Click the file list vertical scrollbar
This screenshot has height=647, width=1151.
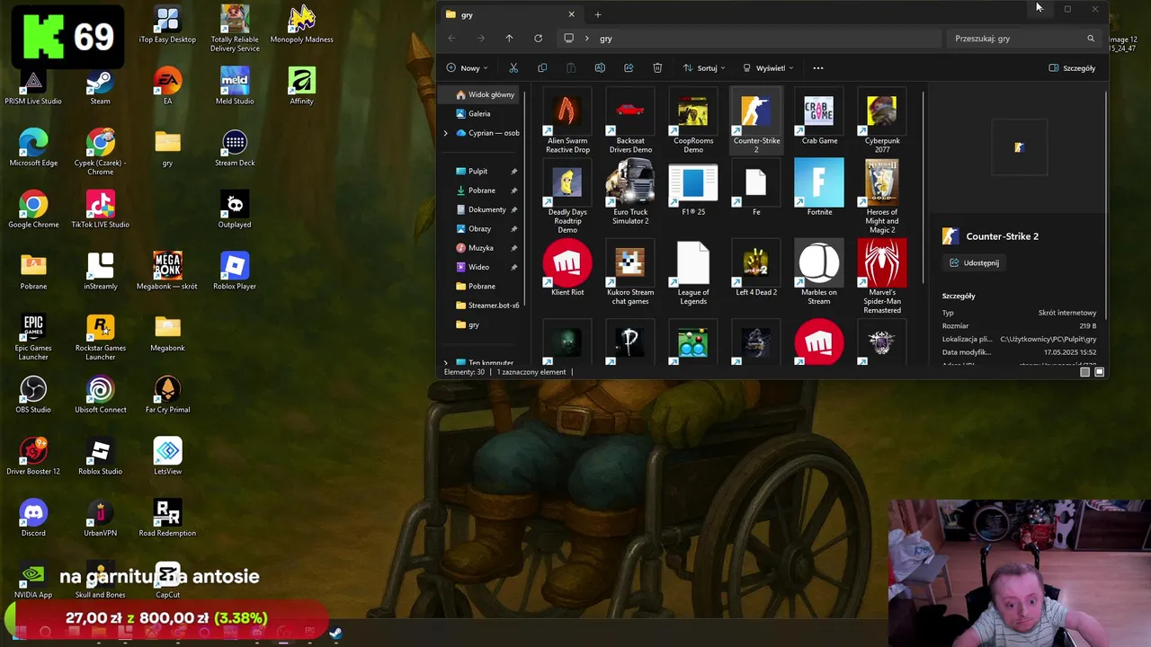click(923, 189)
